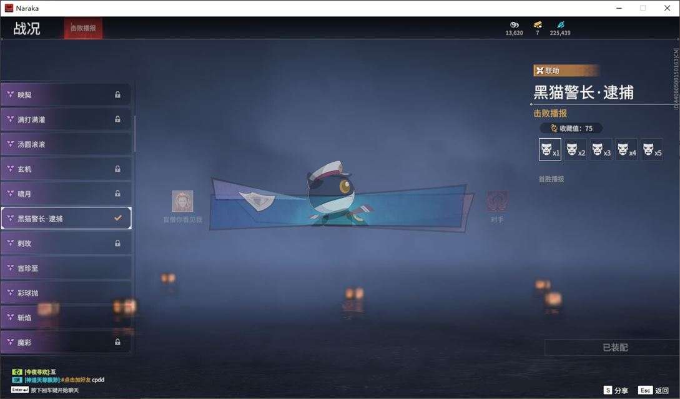This screenshot has height=399, width=680.
Task: Click the 首胜播报 first-win broadcast label
Action: [551, 179]
